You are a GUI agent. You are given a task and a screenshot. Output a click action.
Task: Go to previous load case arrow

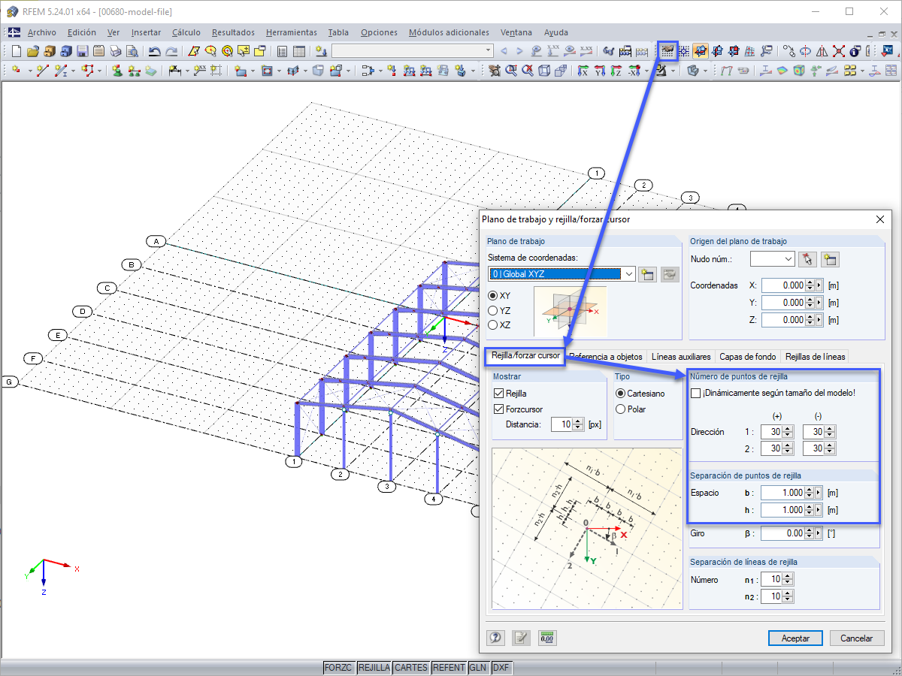[x=504, y=51]
